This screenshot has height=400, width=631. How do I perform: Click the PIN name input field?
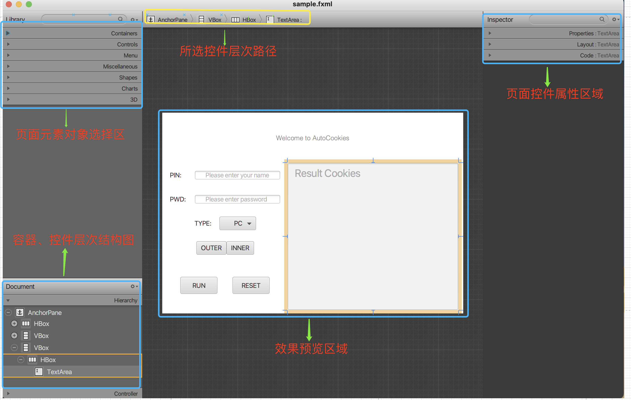(237, 175)
